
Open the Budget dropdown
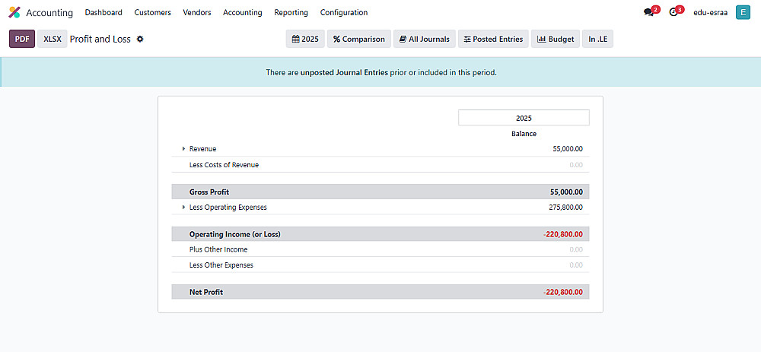point(556,39)
